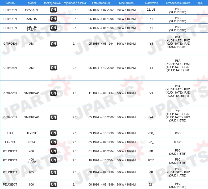Select the P8C (XUD11BTE) code for EVASION
The height and width of the screenshot is (189, 208).
[178, 11]
